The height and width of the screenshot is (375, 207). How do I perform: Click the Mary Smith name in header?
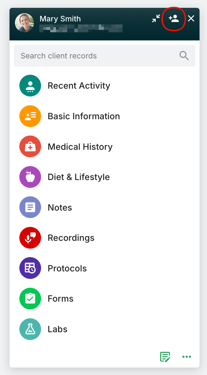tap(60, 19)
